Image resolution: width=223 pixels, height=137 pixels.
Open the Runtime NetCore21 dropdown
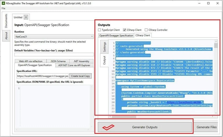tap(54, 37)
